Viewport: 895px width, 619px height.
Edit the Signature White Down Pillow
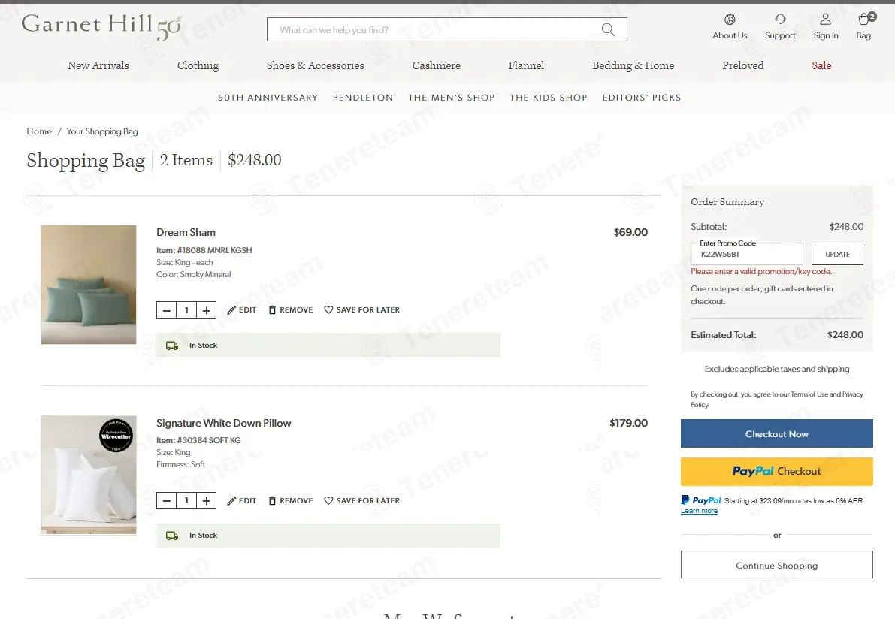[x=241, y=500]
